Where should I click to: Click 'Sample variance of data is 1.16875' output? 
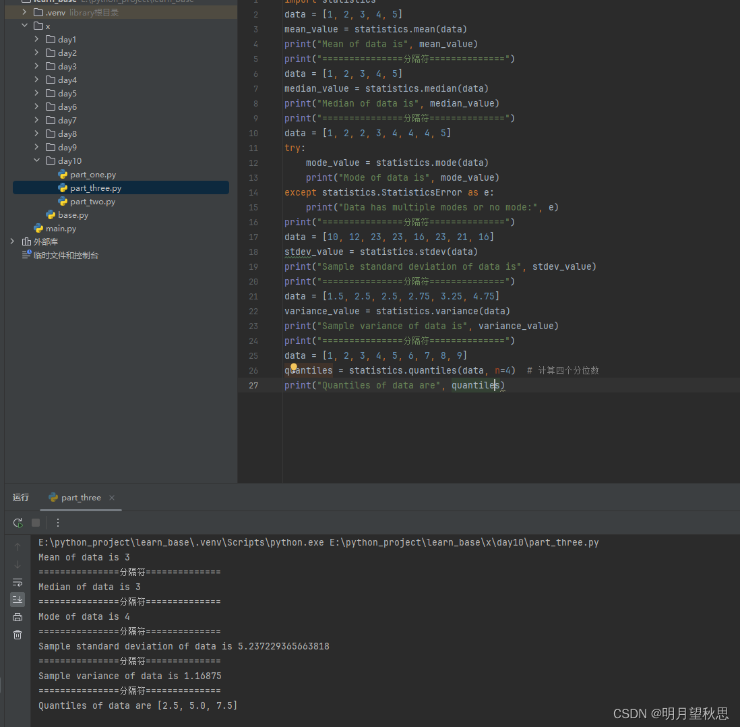(130, 676)
